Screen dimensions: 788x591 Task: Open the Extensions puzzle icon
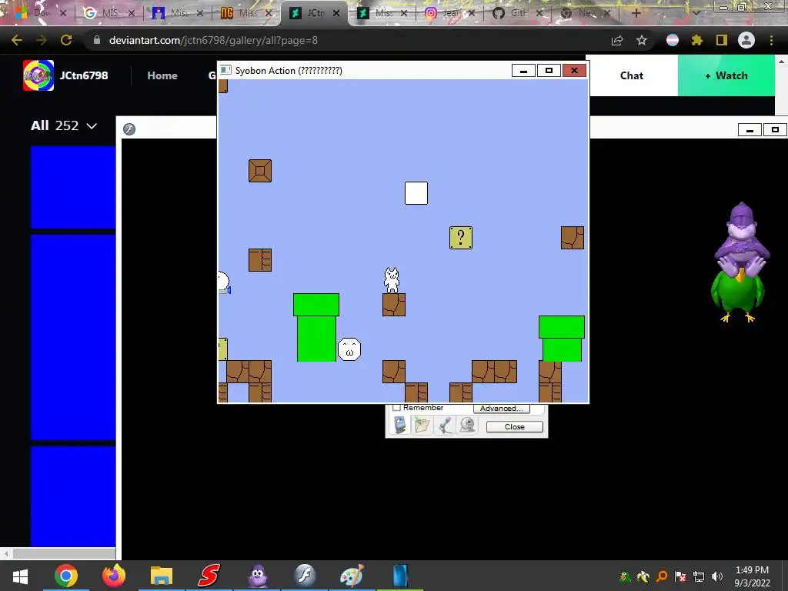point(696,40)
